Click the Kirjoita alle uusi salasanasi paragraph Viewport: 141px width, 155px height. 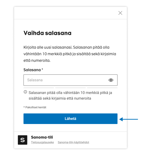point(70,54)
